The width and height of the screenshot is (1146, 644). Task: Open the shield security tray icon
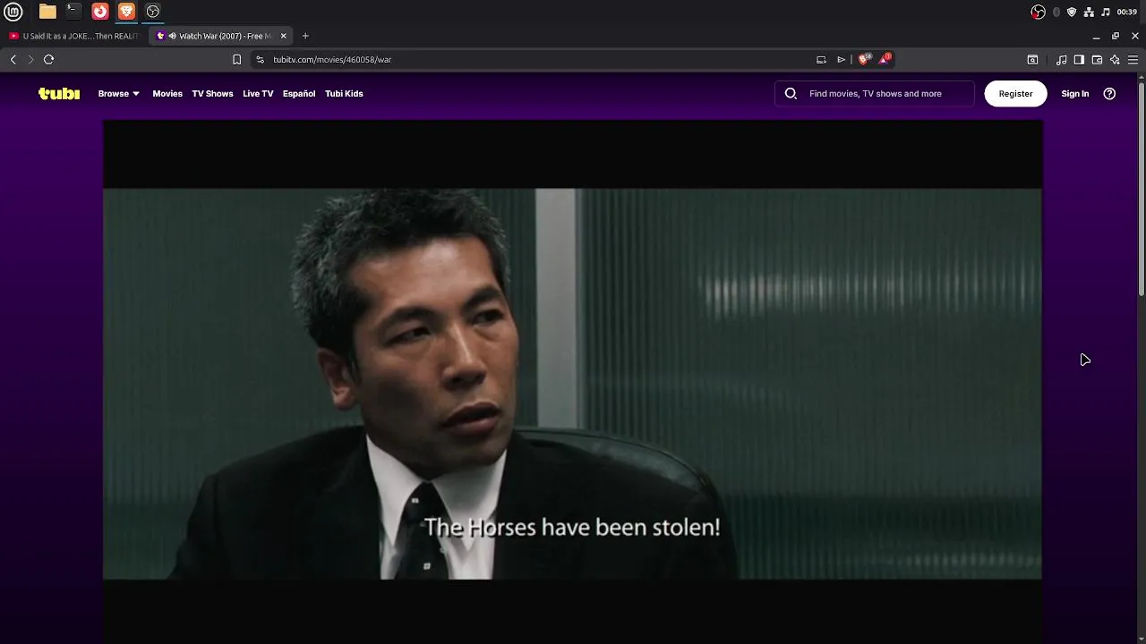click(x=1072, y=12)
